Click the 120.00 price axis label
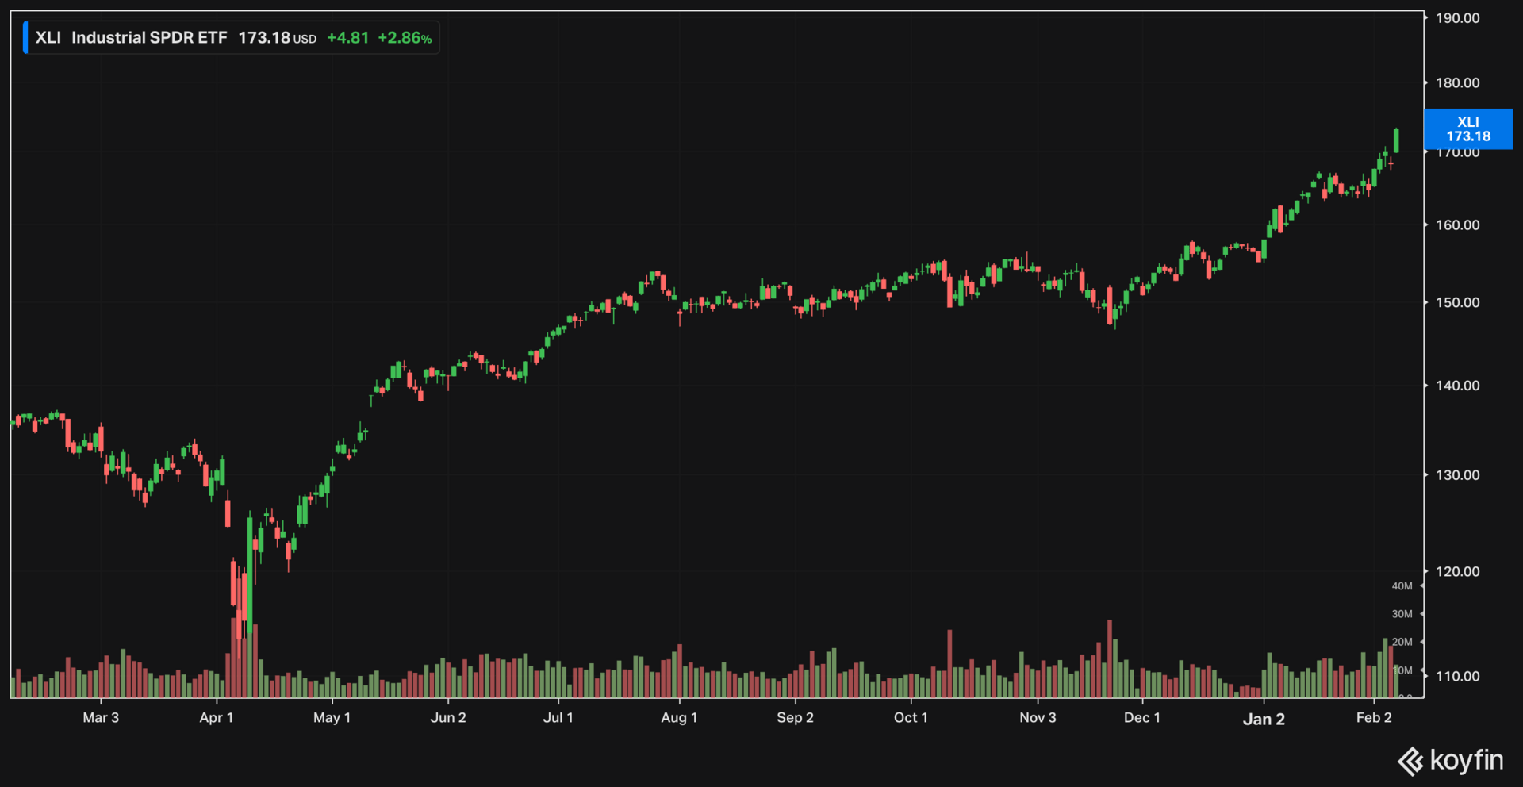 (x=1457, y=571)
